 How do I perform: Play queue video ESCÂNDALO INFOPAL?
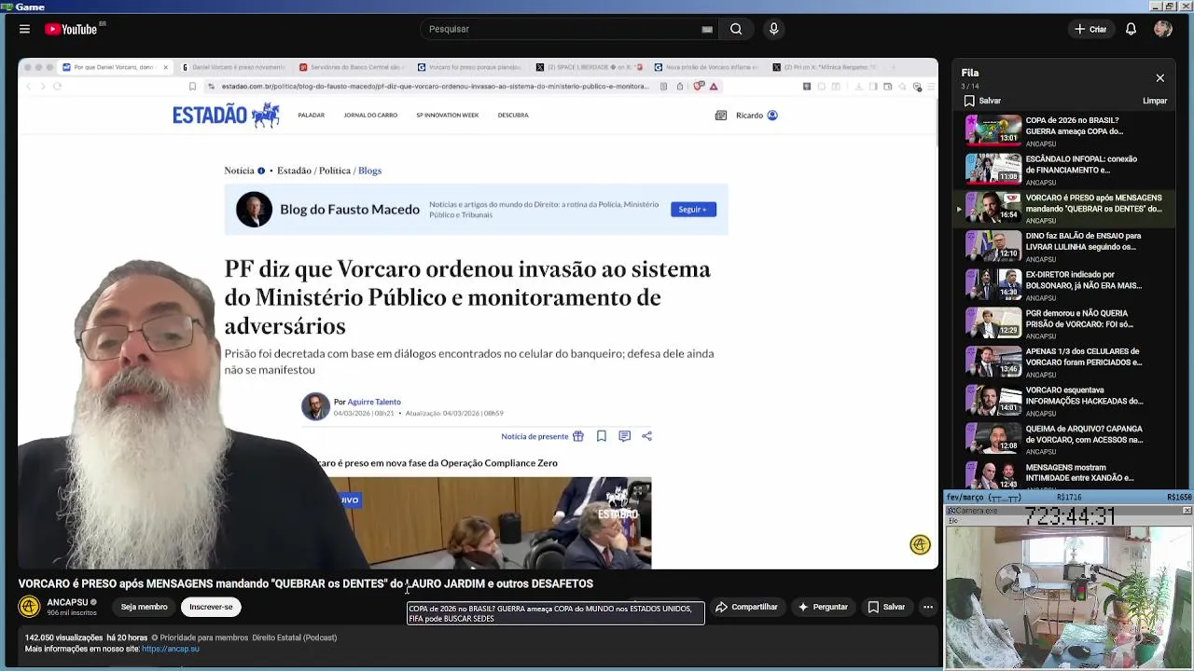(x=1065, y=169)
